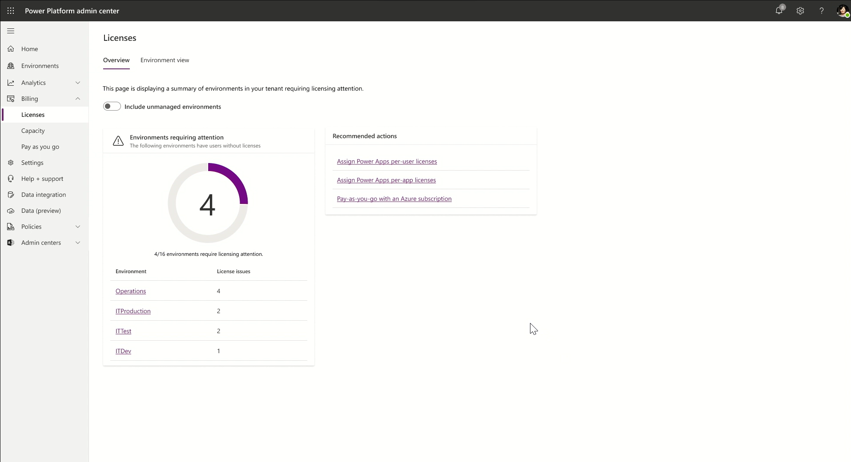This screenshot has height=462, width=851.
Task: Click Environments label in sidebar
Action: [x=40, y=66]
